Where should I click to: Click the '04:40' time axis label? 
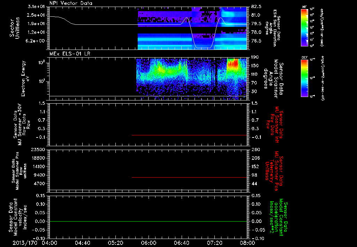(82, 243)
